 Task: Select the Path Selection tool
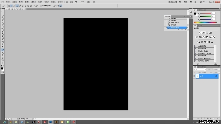[2, 55]
